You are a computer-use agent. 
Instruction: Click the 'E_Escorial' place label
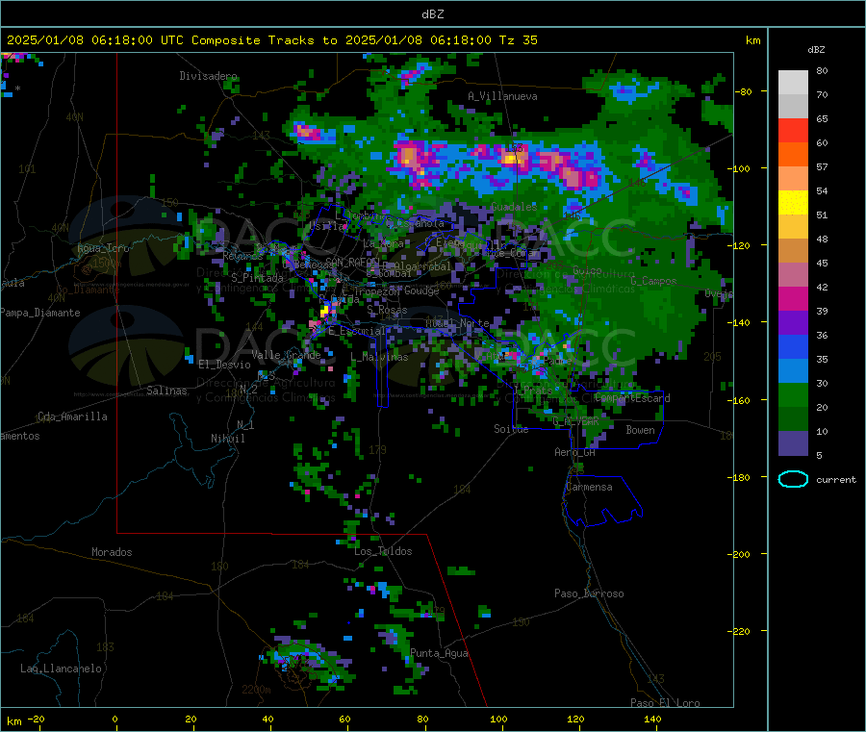click(x=357, y=331)
